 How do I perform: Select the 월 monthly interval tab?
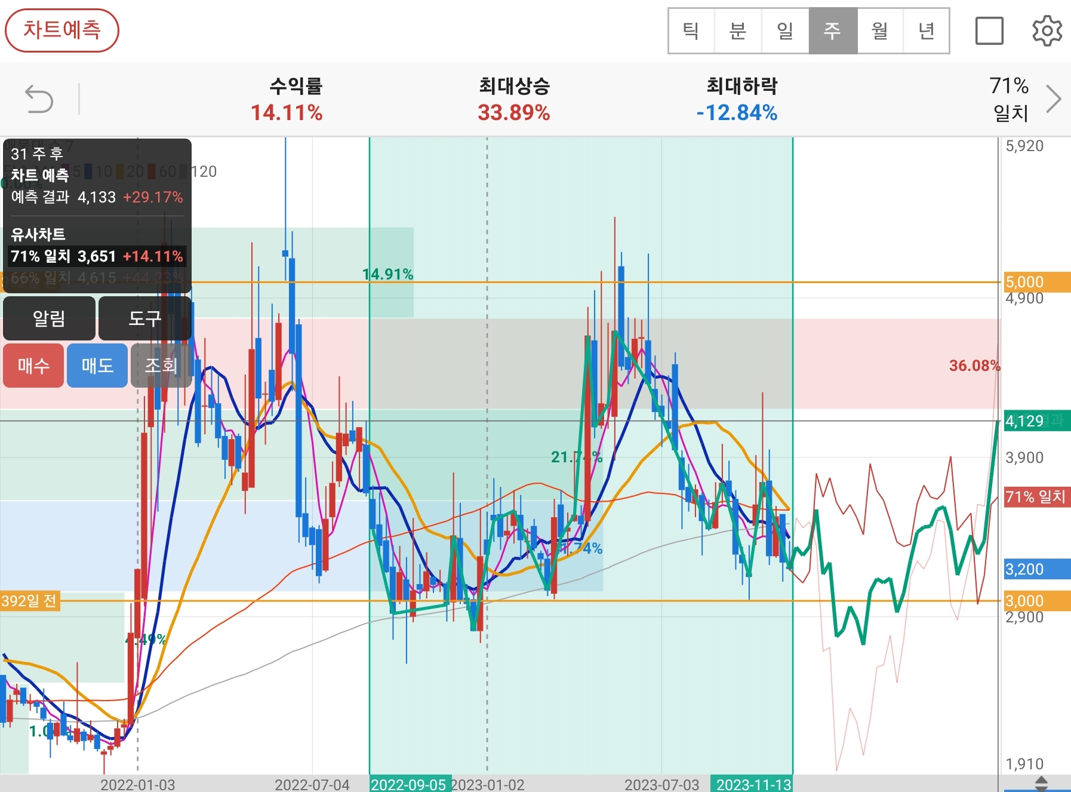click(x=880, y=30)
